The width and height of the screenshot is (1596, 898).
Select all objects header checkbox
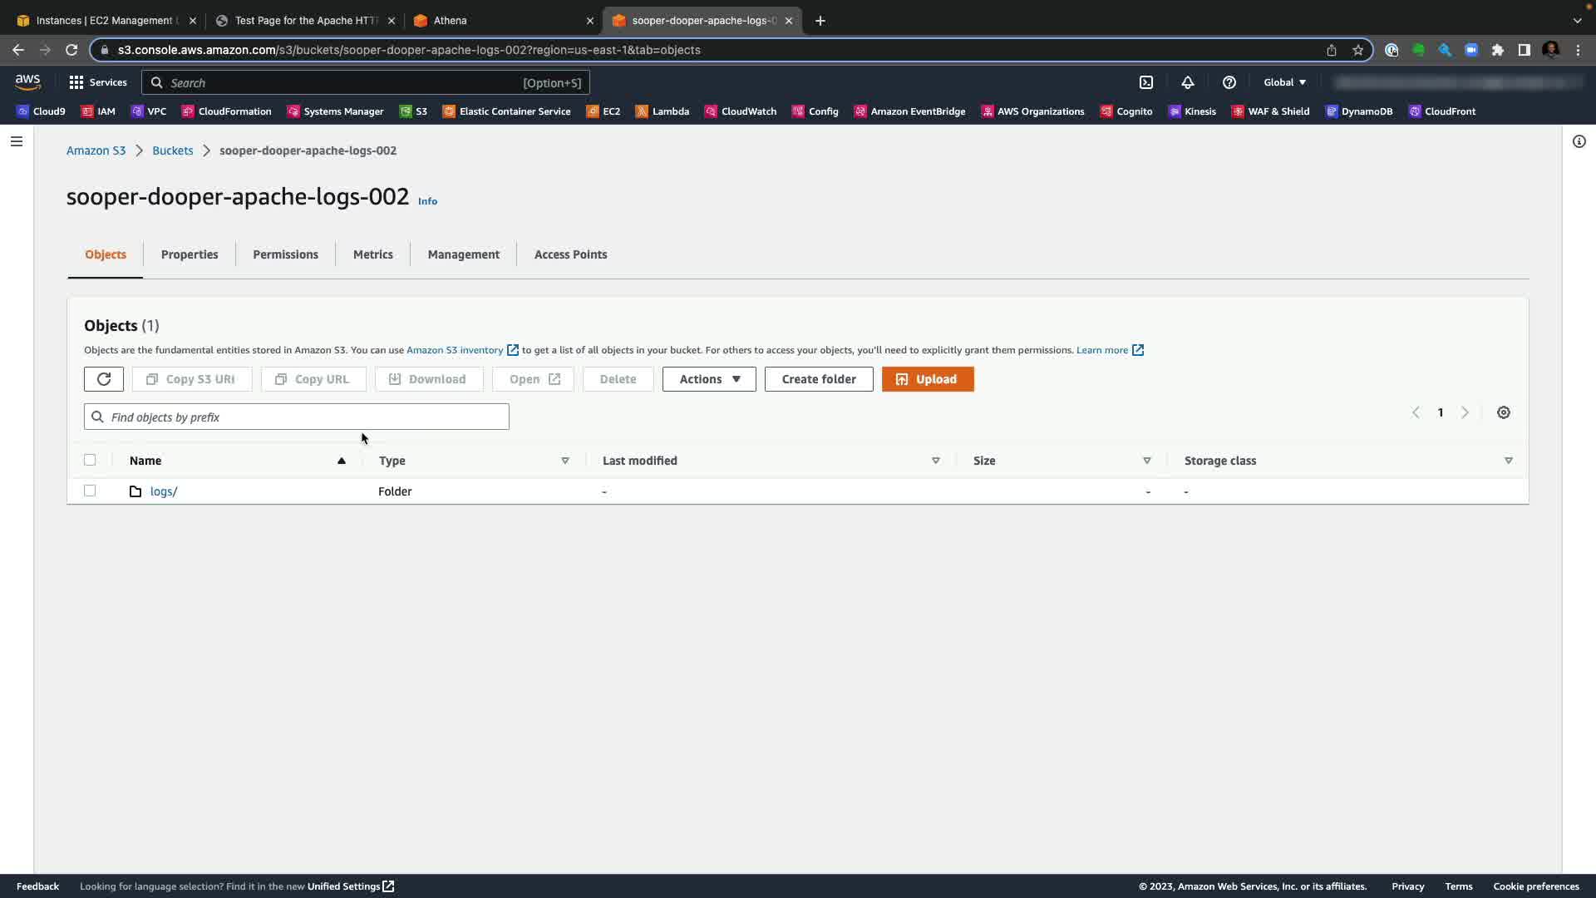pyautogui.click(x=90, y=460)
